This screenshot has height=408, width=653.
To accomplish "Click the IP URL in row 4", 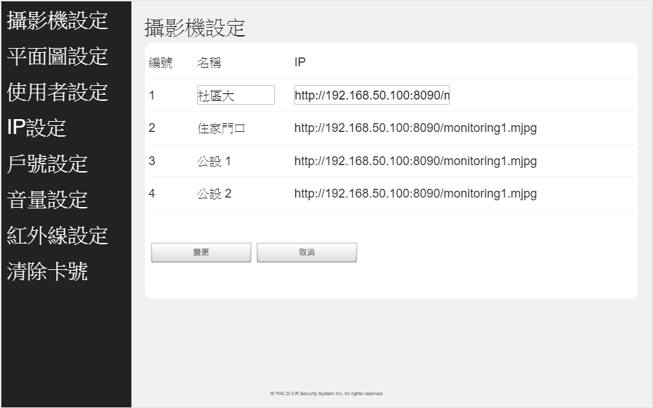I will (415, 194).
